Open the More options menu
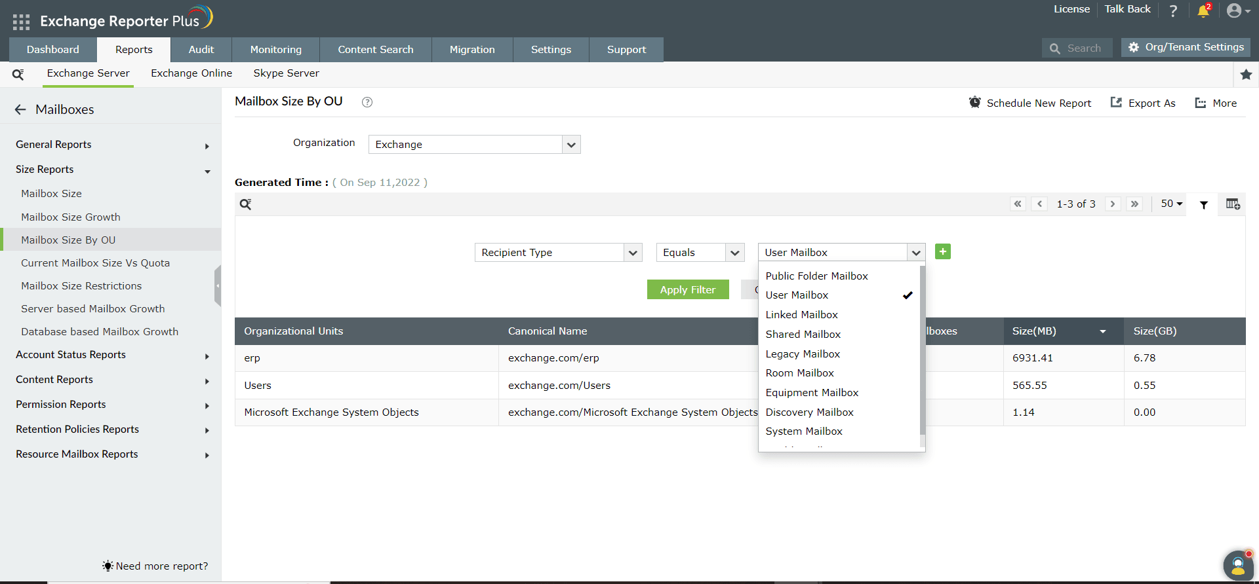This screenshot has height=584, width=1259. point(1216,103)
